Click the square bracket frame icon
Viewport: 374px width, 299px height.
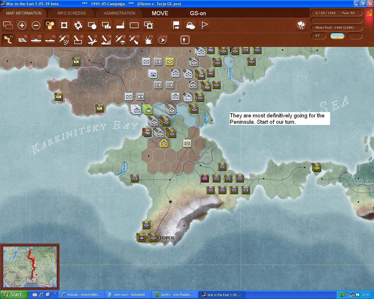[64, 25]
